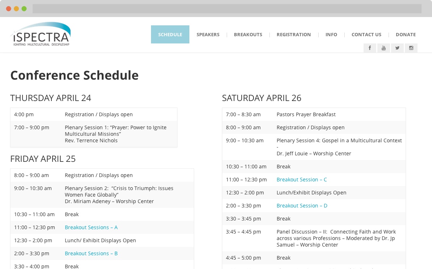Select the SCHEDULE navigation item
432x269 pixels.
click(170, 34)
